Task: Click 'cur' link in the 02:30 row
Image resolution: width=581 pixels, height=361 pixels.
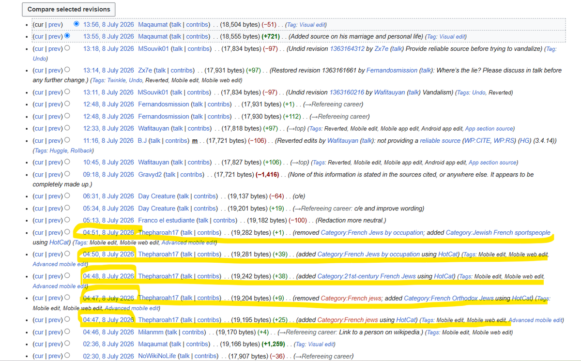Action: point(39,356)
